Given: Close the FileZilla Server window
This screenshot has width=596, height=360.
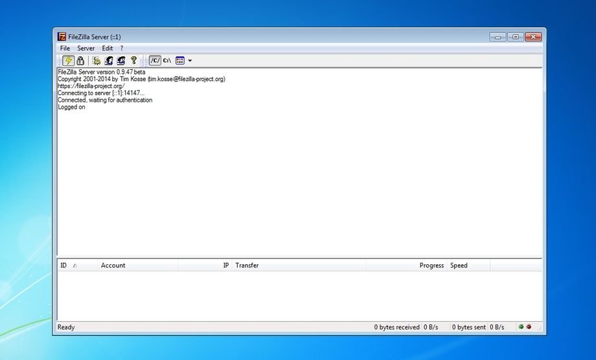Looking at the screenshot, I should point(533,37).
